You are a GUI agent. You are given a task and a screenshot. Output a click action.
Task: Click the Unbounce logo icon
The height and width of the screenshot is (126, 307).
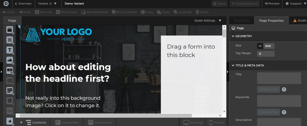point(6,3)
